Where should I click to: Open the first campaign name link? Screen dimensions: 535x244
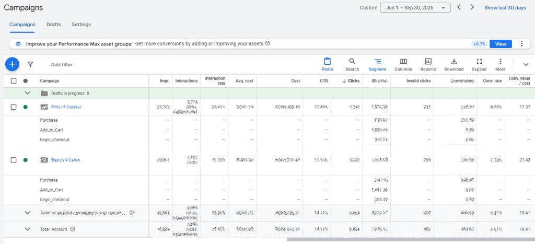[x=66, y=107]
